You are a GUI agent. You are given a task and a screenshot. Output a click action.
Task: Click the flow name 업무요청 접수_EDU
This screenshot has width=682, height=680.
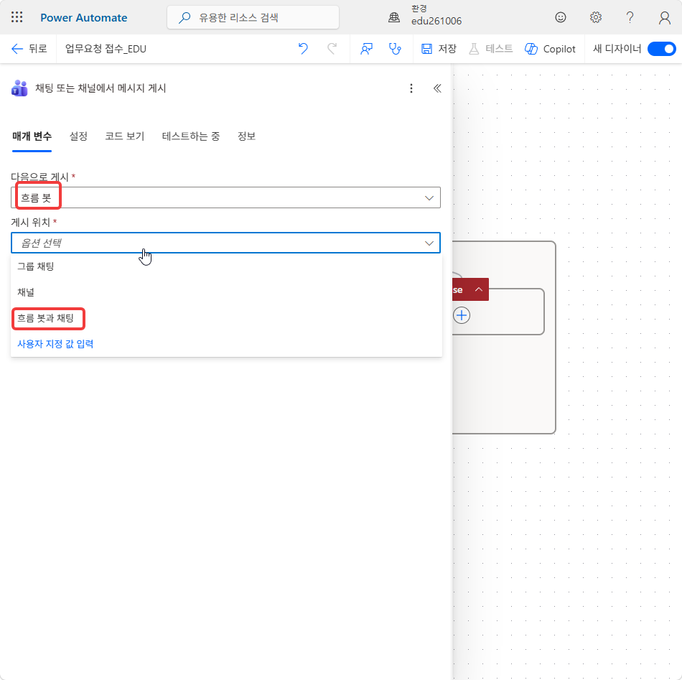[x=106, y=49]
